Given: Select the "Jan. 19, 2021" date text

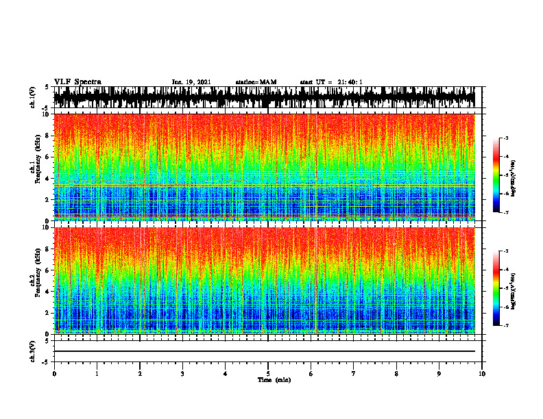Looking at the screenshot, I should (x=191, y=82).
